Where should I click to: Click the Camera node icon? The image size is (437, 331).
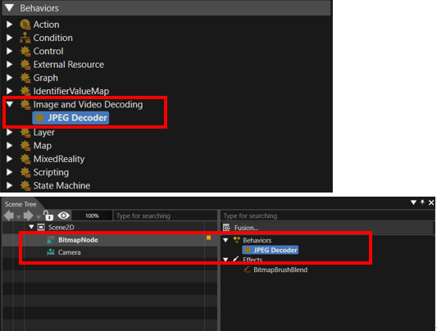(x=51, y=252)
